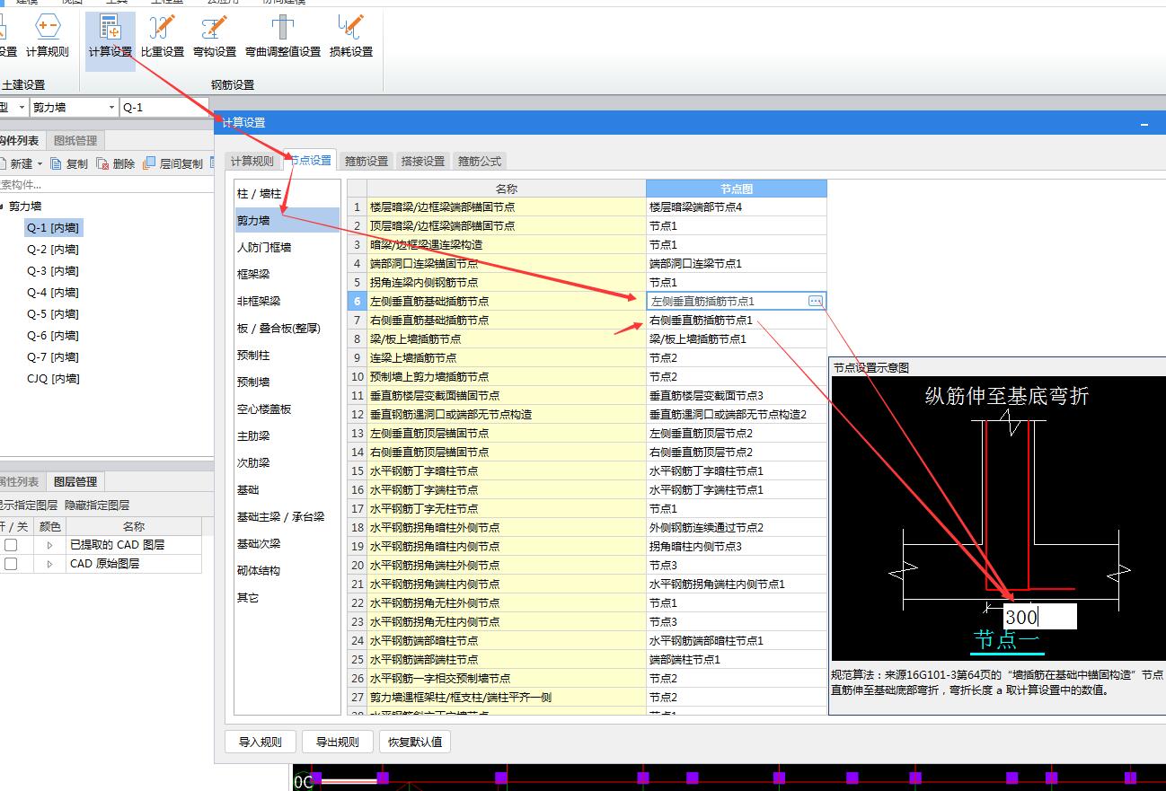Select 空心楼盖板 category

click(287, 409)
